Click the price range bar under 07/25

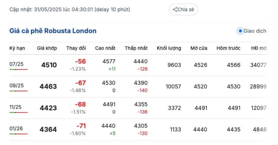(19, 70)
